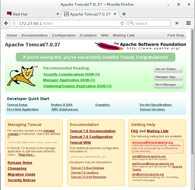Screen dimensions: 195x190
Task: Open Tomcat 7.0 JavaDocs link
Action: [85, 173]
